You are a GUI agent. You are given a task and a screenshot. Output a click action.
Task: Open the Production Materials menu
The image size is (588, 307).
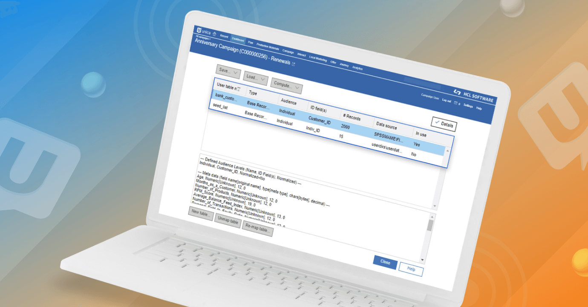click(268, 46)
